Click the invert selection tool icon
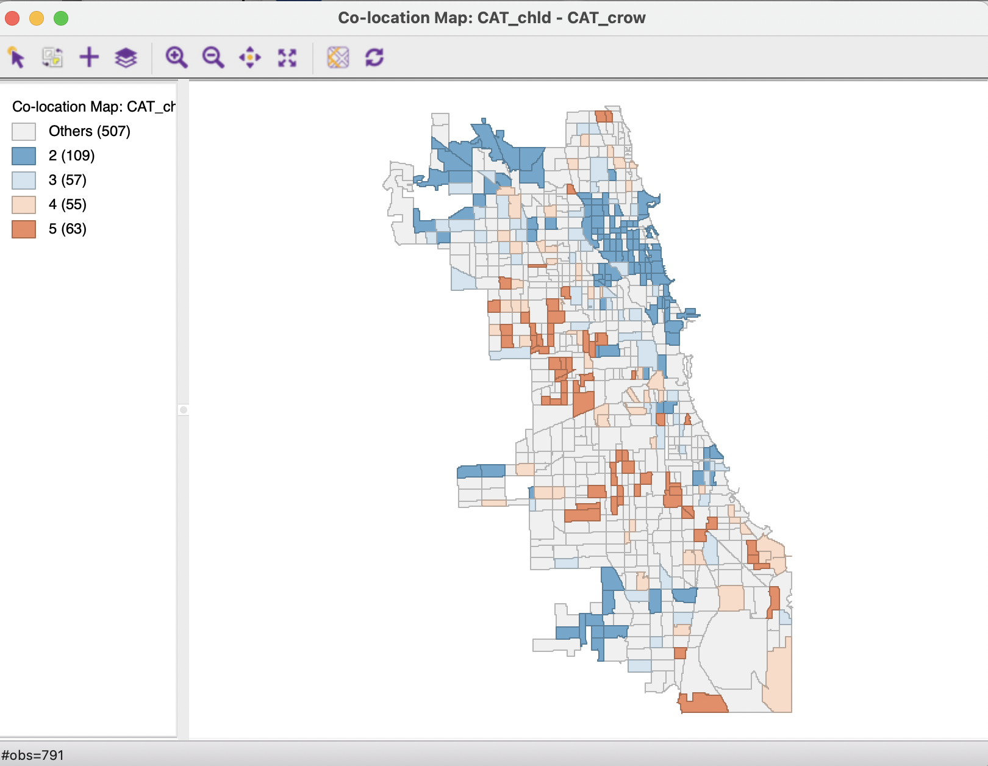 (x=52, y=57)
